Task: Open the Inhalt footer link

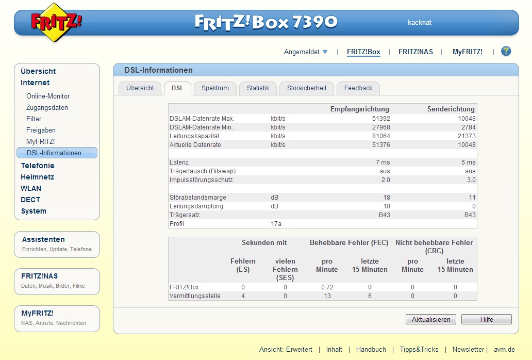Action: (334, 350)
